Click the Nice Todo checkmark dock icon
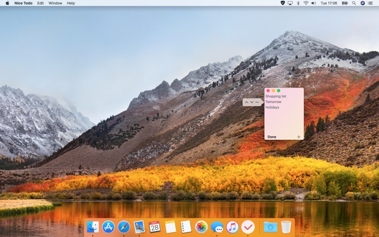Screen dimensions: 379x237 (248, 227)
